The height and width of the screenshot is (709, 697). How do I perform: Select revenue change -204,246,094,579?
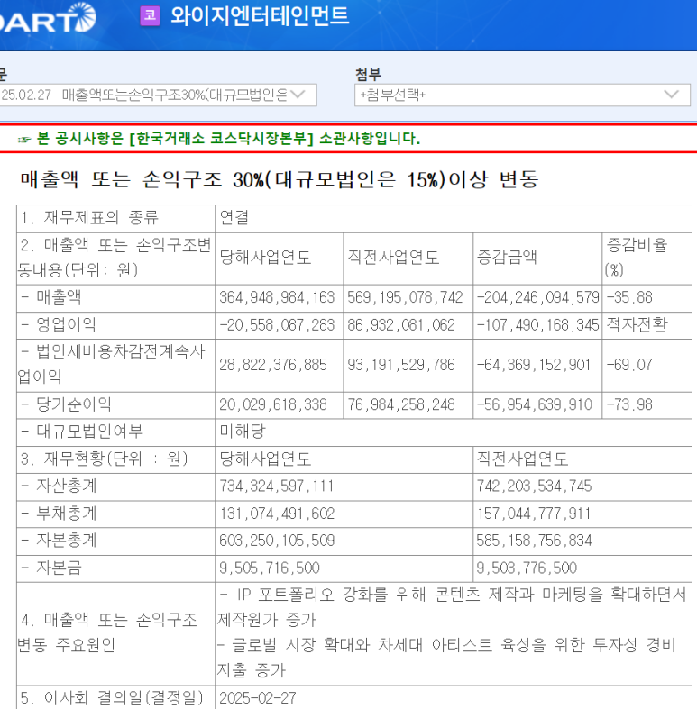[538, 297]
